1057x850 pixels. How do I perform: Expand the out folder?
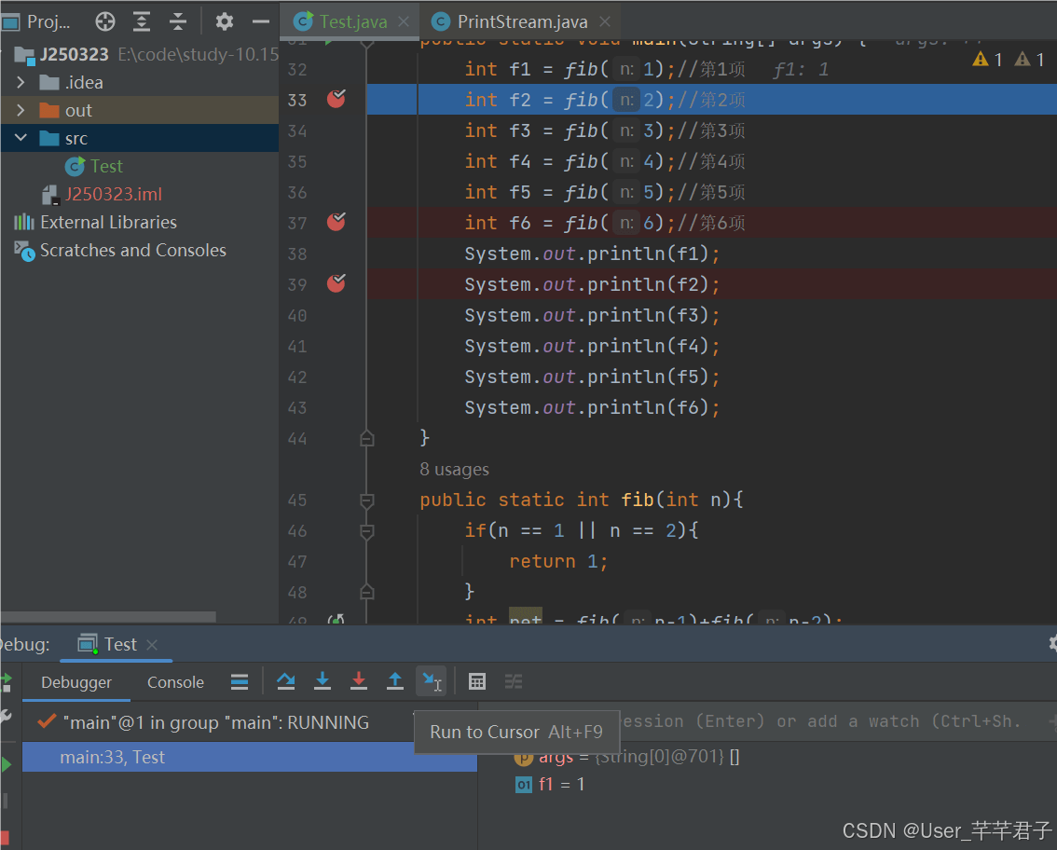click(x=21, y=110)
